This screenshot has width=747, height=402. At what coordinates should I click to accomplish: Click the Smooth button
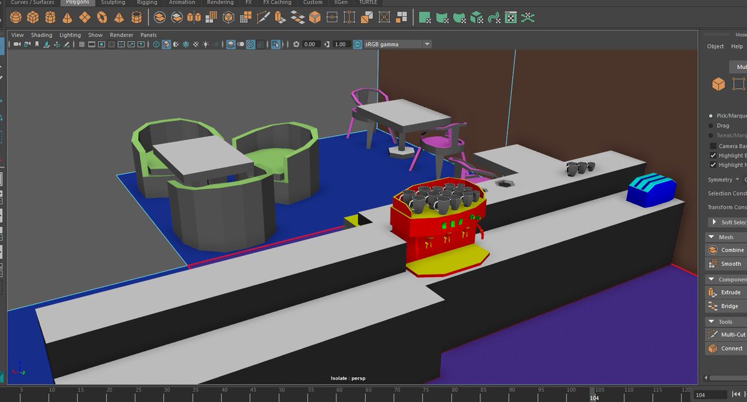coord(726,263)
